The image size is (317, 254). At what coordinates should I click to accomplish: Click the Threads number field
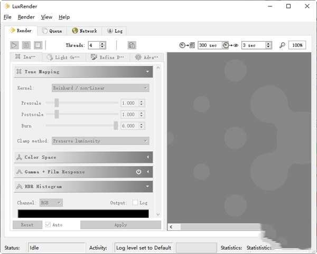click(x=94, y=45)
